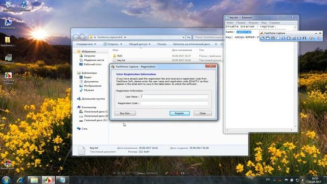Click Explorer Forward navigation button
This screenshot has height=184, width=327.
82,37
